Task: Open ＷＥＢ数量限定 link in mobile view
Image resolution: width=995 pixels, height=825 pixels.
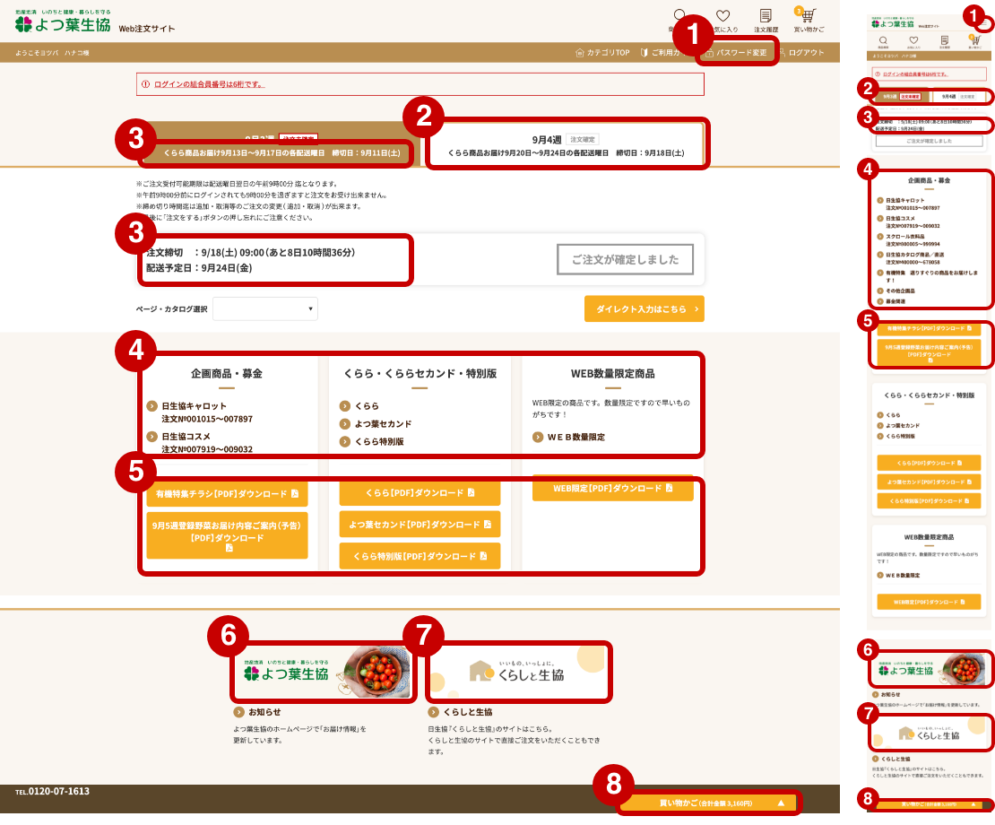Action: [898, 576]
